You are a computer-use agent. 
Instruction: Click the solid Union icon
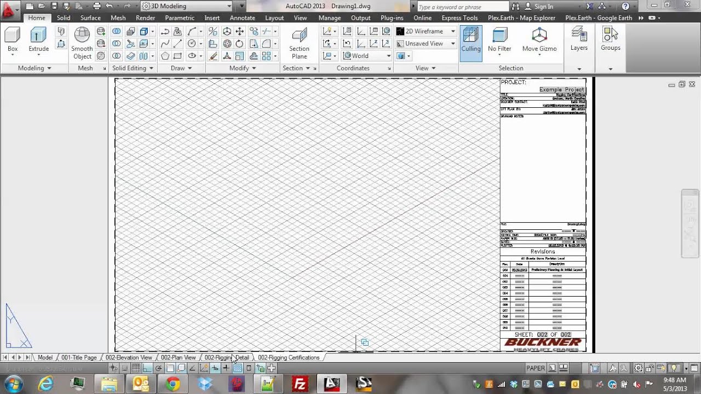click(x=117, y=31)
